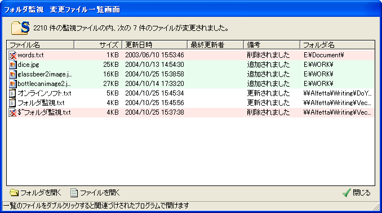The width and height of the screenshot is (382, 213).
Task: Select the フォルダ監視.txt row with 15:45:56
Action: pyautogui.click(x=190, y=103)
